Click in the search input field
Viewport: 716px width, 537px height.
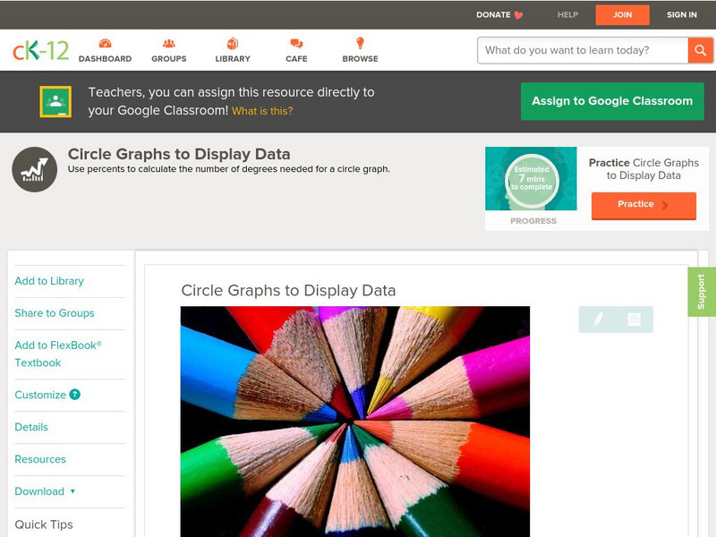coord(583,50)
